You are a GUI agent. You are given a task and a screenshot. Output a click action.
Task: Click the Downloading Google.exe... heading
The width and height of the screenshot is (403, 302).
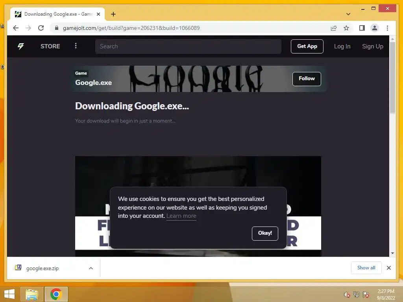pos(132,106)
